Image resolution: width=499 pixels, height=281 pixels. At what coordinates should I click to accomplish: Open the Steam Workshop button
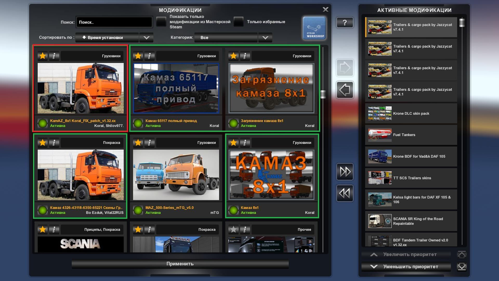tap(314, 28)
